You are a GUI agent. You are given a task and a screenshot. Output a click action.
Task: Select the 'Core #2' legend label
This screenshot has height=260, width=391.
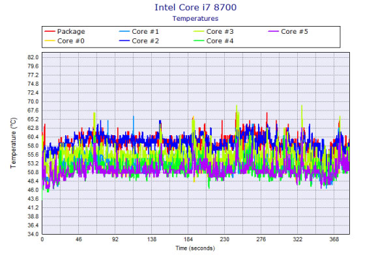145,41
